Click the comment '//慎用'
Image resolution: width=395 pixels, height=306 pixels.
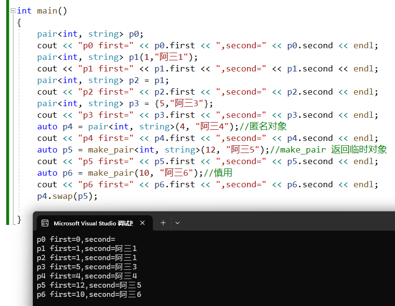(218, 173)
